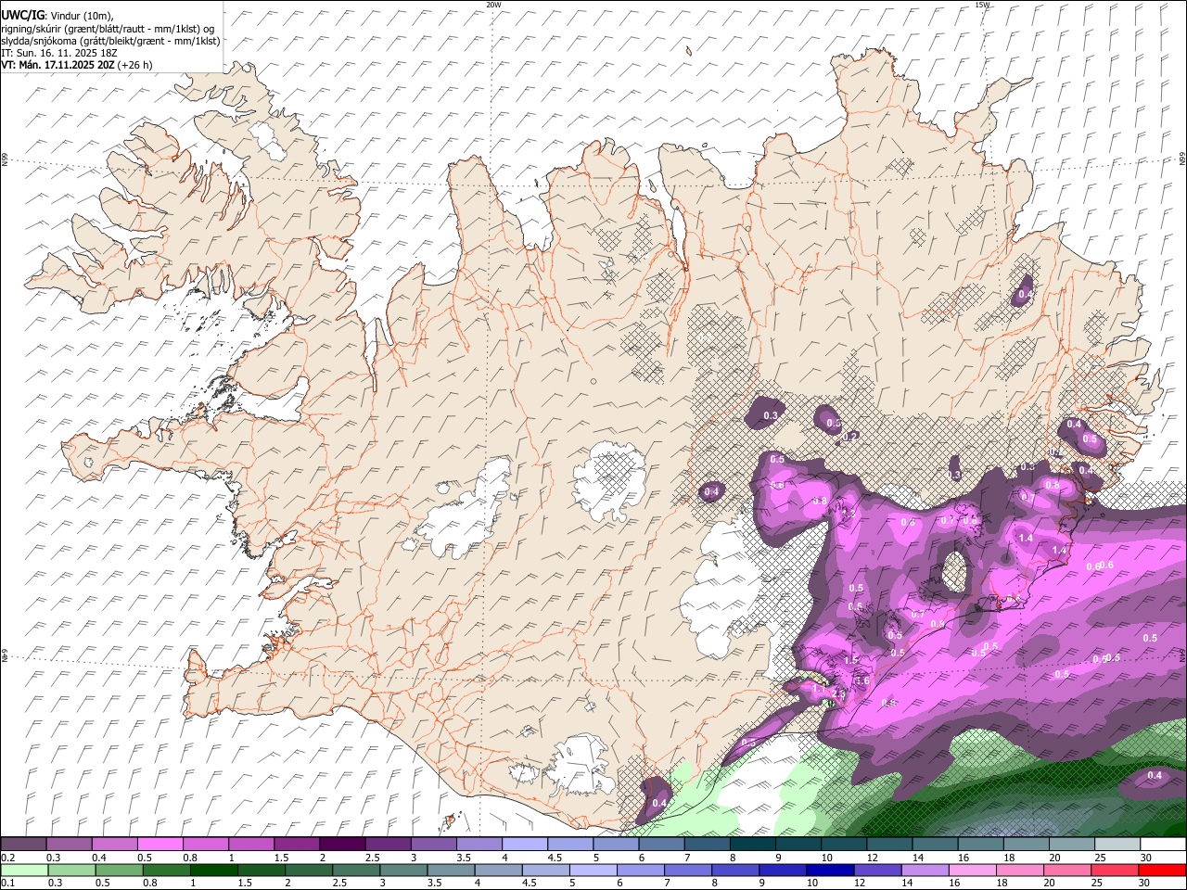Select the darkest green 1–1.5 swatch in green legend row
This screenshot has width=1187, height=890.
tap(214, 870)
